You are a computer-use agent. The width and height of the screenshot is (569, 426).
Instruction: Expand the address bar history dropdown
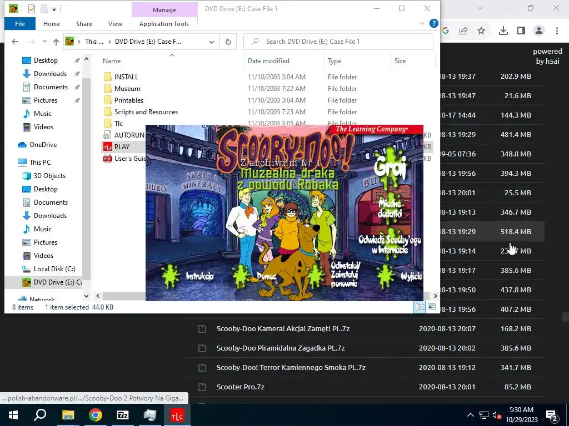point(212,42)
